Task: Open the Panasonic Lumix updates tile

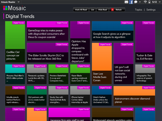Action: [x=37, y=74]
